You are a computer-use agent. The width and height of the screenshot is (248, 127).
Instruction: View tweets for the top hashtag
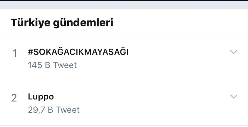pos(78,52)
